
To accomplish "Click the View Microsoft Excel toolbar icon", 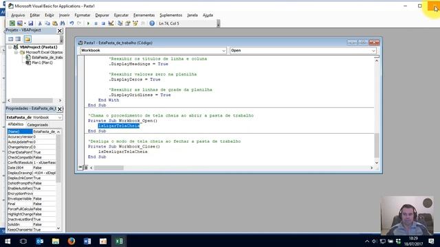I will click(12, 23).
